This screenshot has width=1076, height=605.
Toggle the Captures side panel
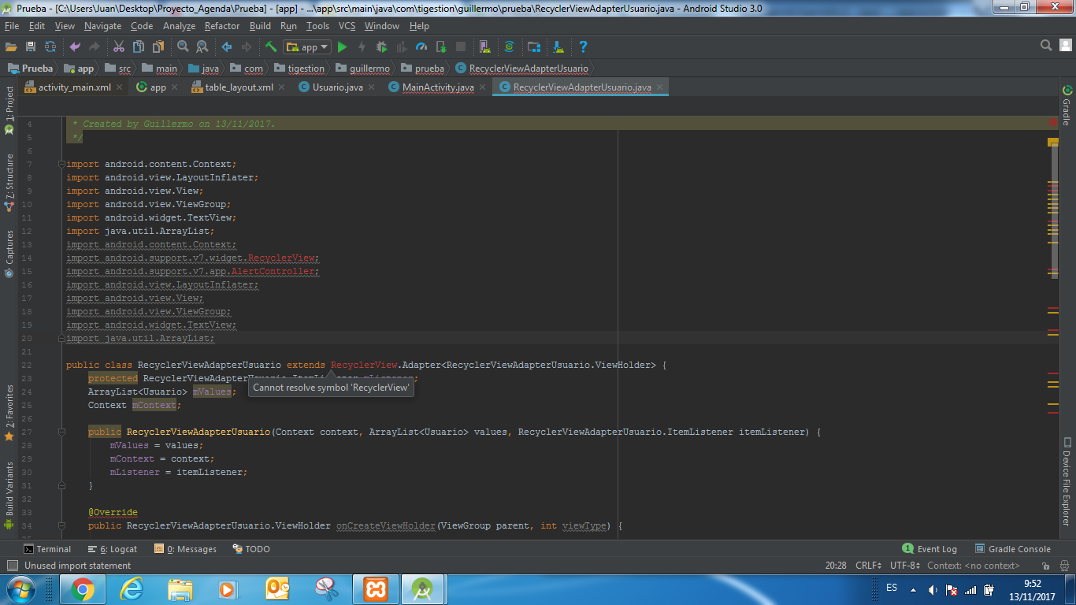click(x=9, y=254)
